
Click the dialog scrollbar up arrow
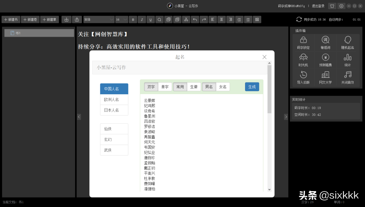click(269, 63)
